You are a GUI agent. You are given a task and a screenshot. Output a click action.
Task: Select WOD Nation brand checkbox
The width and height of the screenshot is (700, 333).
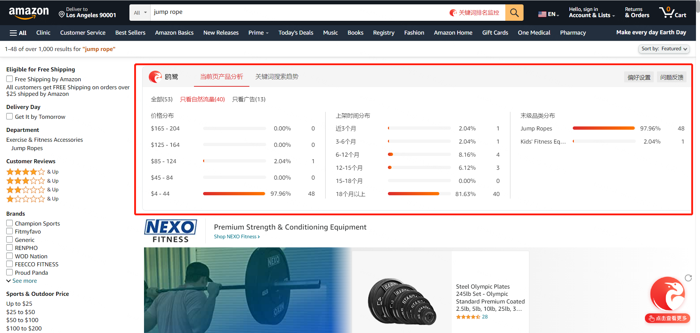coord(9,256)
